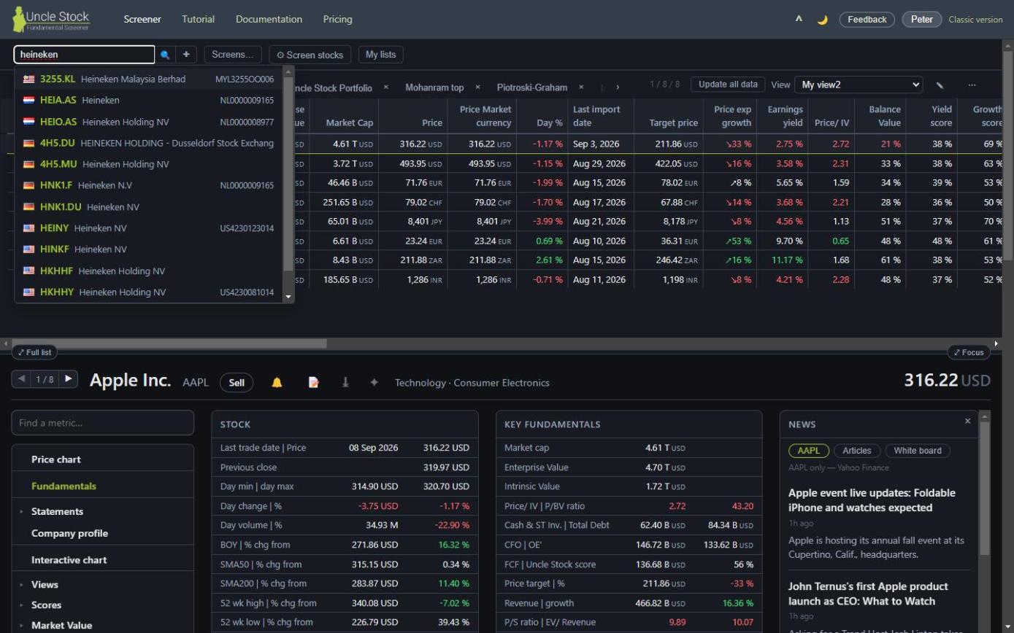Screen dimensions: 1014x633
Task: Click the up caret icon near Feedback
Action: pyautogui.click(x=799, y=20)
